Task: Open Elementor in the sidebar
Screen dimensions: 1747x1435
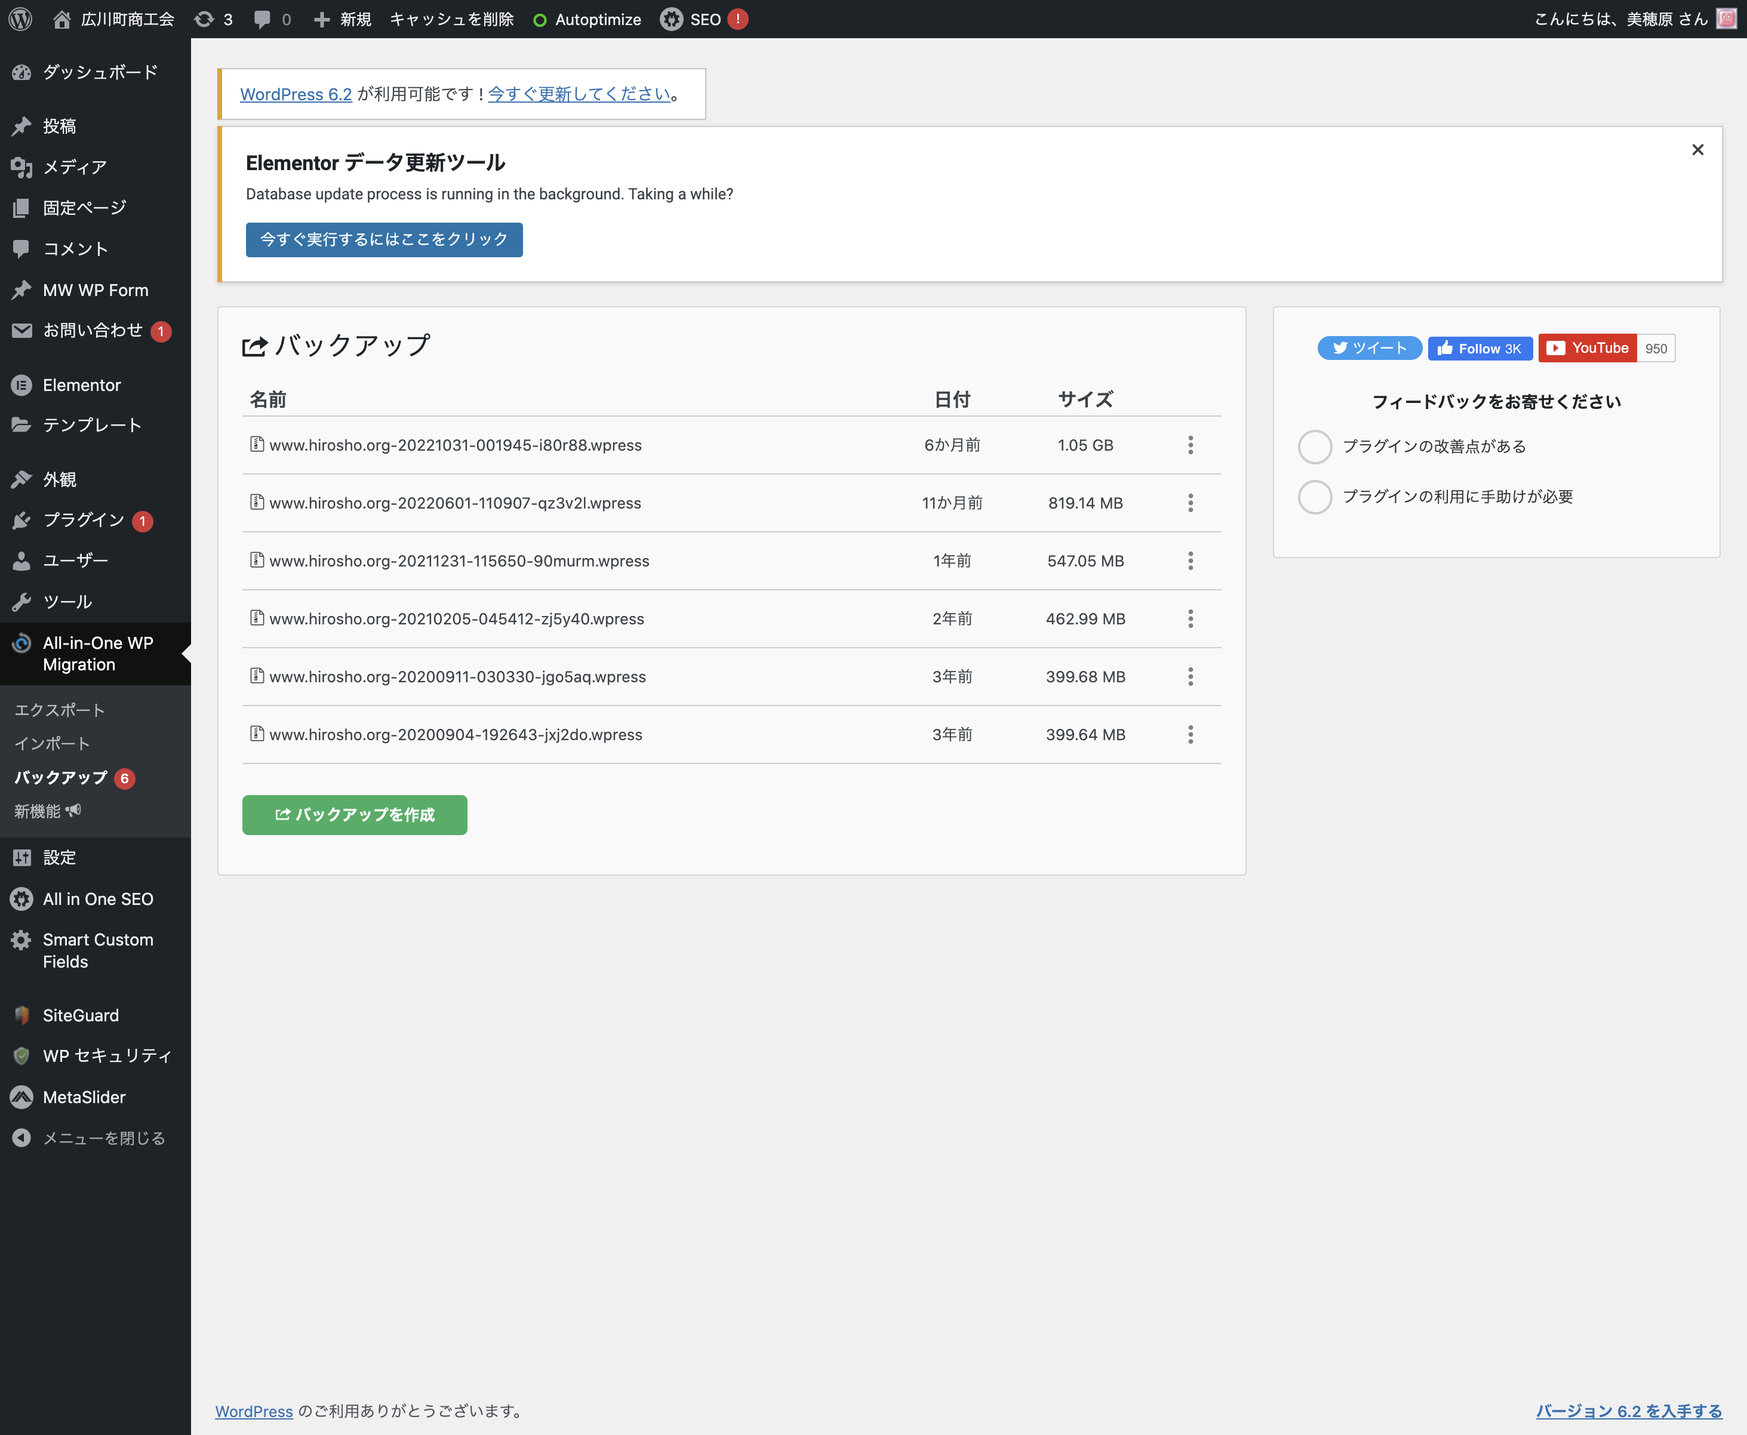Action: (95, 385)
